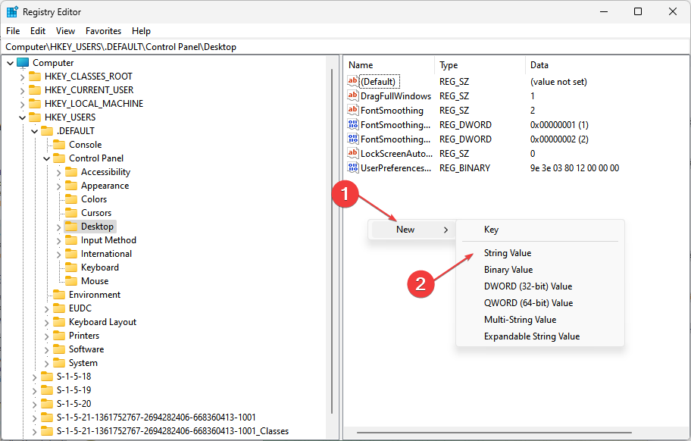Image resolution: width=691 pixels, height=441 pixels.
Task: Expand the HKEY_LOCAL_MACHINE node
Action: [x=22, y=105]
